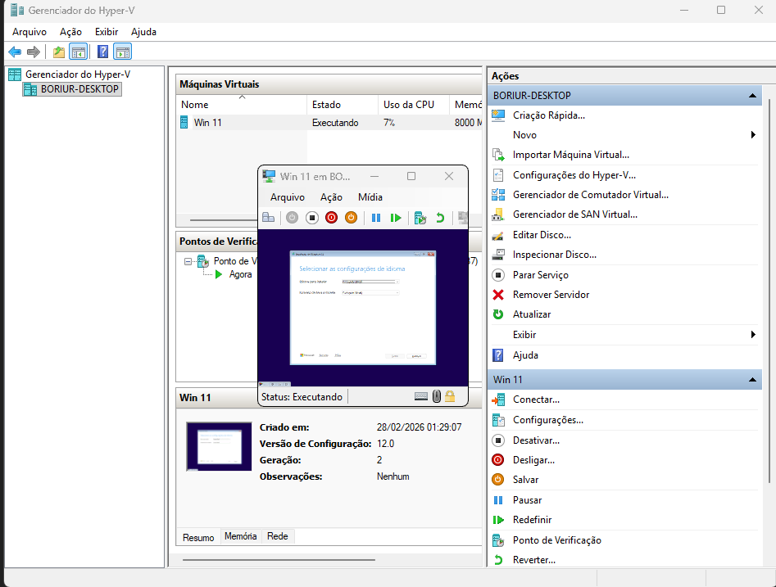Open Arquivo menu in Win 11 VM window
776x587 pixels.
click(288, 196)
